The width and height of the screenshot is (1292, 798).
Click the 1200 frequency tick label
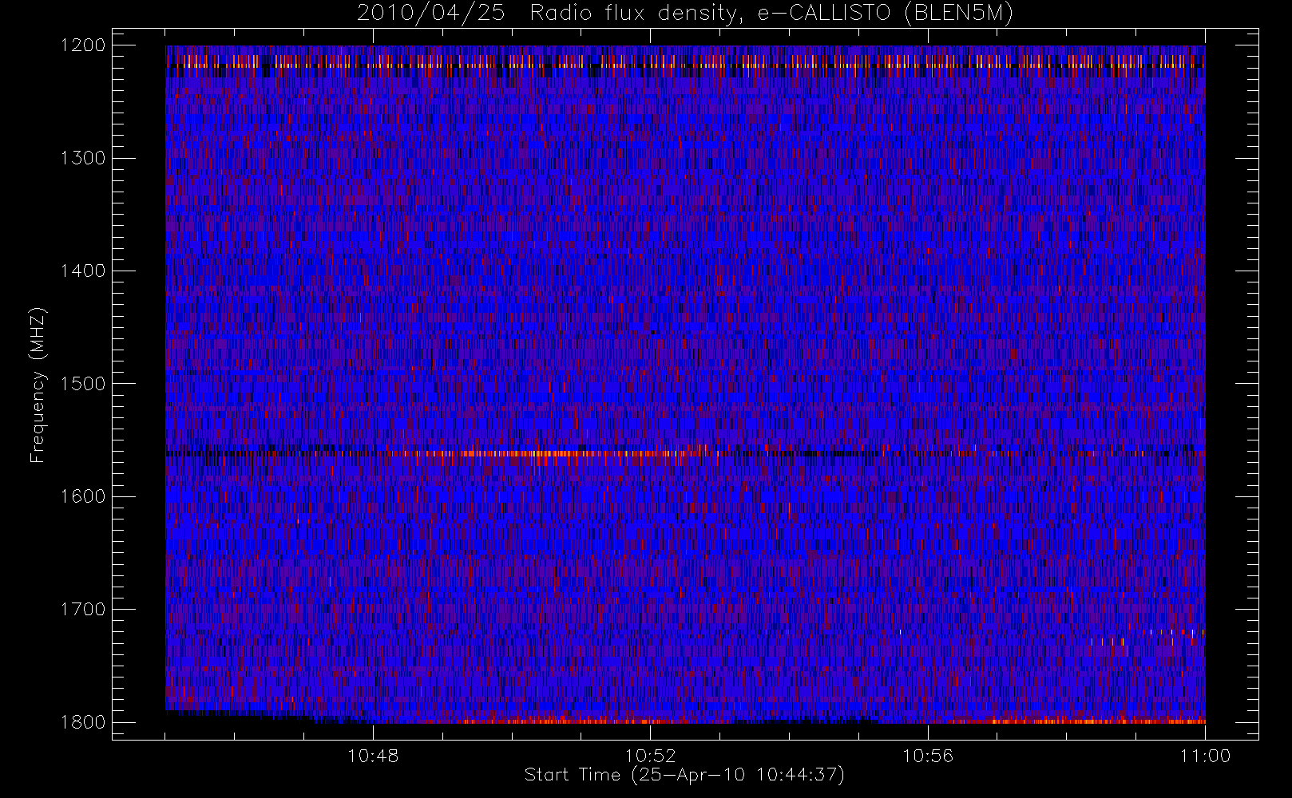pyautogui.click(x=83, y=45)
